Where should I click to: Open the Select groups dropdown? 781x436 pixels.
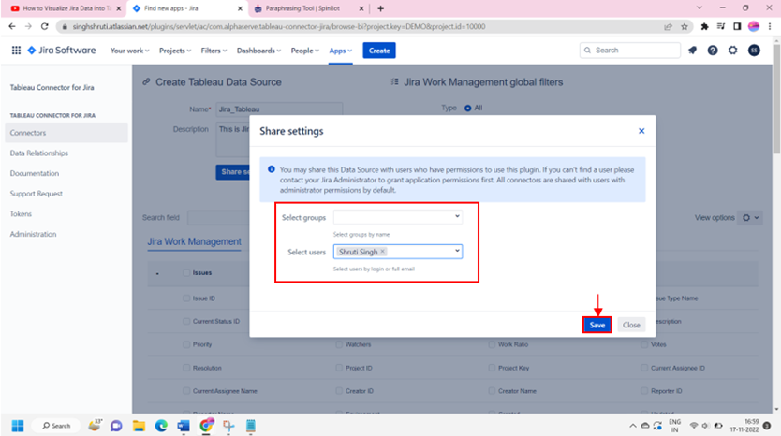pyautogui.click(x=397, y=217)
